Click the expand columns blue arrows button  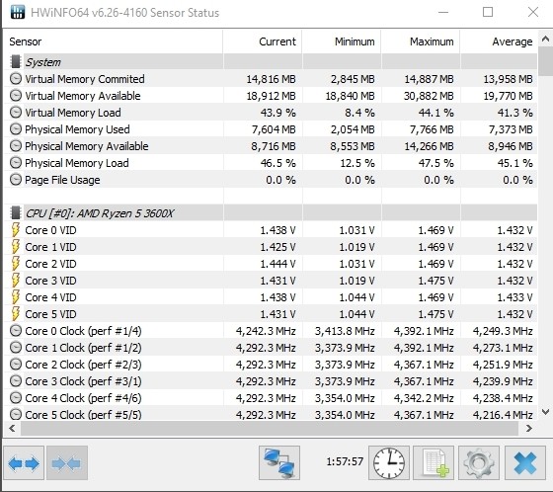(x=24, y=462)
